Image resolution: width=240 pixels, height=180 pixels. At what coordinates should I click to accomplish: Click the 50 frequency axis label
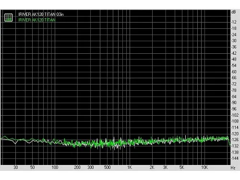pyautogui.click(x=33, y=168)
